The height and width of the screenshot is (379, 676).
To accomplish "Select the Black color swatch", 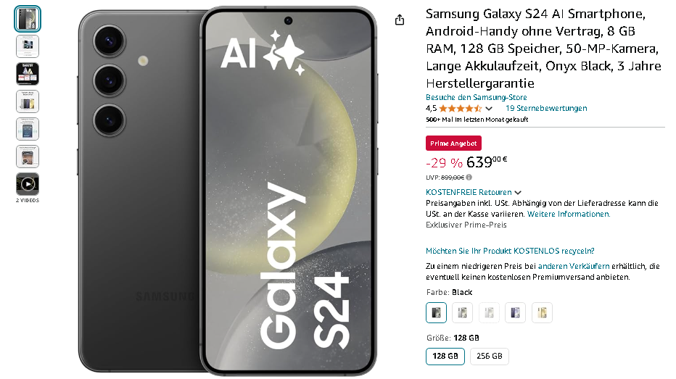I will pos(437,312).
